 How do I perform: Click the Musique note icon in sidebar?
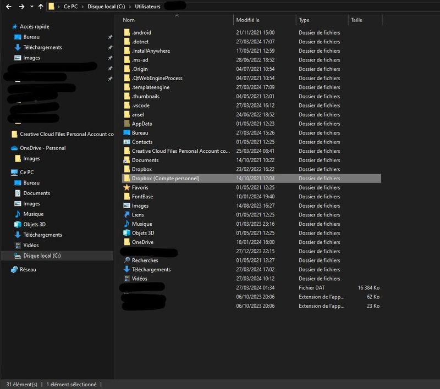pyautogui.click(x=18, y=214)
